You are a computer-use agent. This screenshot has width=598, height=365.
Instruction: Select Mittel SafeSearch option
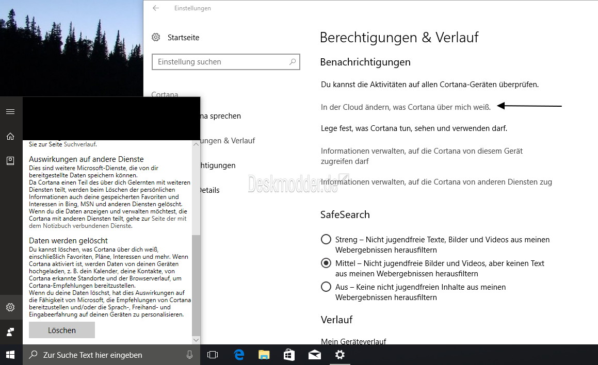coord(326,263)
